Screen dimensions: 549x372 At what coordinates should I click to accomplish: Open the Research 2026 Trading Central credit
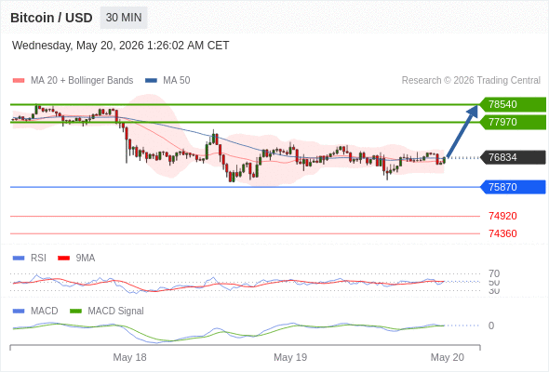471,81
